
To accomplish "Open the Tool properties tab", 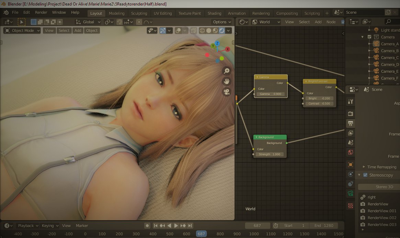I will 351,102.
